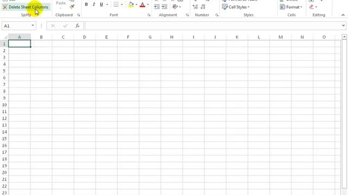Viewport: 348px width, 195px height.
Task: Open the Format cells menu
Action: [x=291, y=7]
